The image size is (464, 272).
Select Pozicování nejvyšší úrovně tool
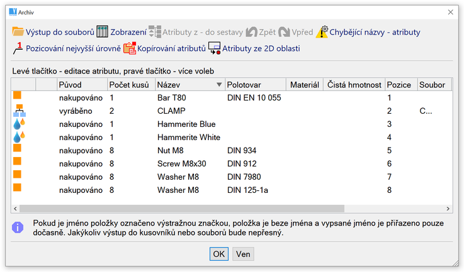(x=18, y=48)
